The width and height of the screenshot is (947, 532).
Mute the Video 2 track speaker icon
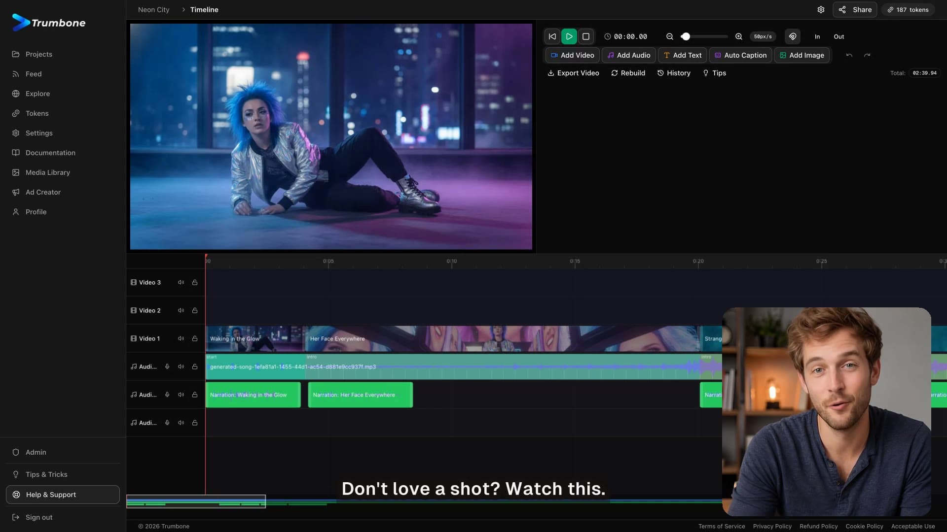181,310
